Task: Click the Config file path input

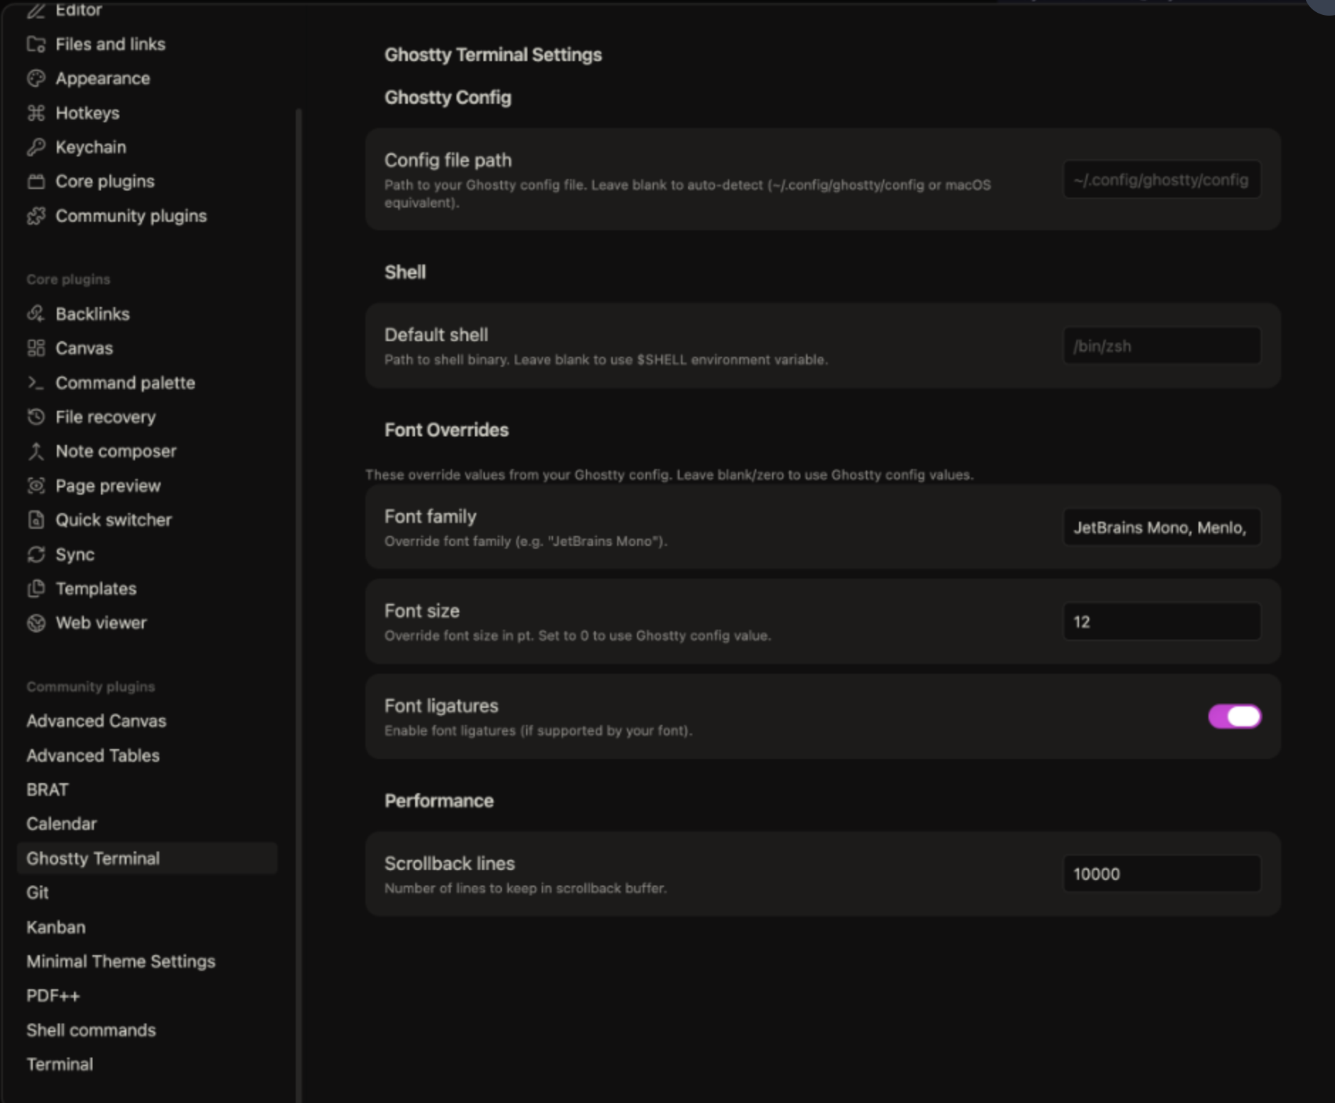Action: [1162, 180]
